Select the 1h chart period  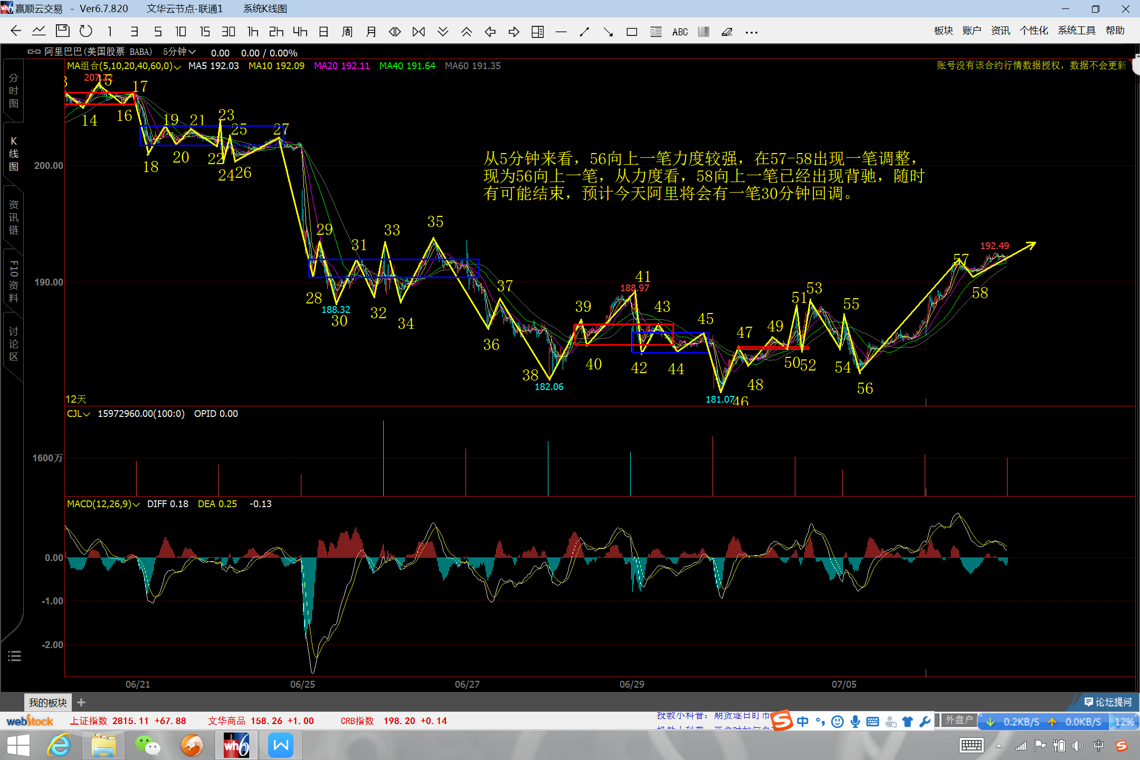pos(253,32)
